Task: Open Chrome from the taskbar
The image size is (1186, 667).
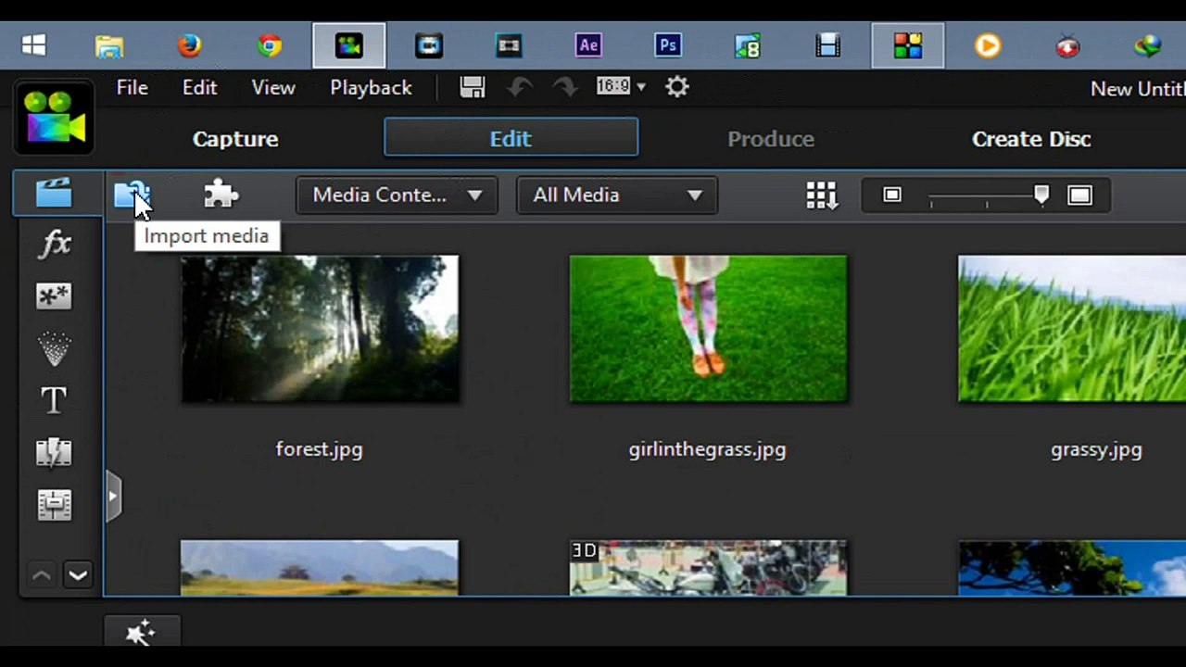Action: (x=270, y=45)
